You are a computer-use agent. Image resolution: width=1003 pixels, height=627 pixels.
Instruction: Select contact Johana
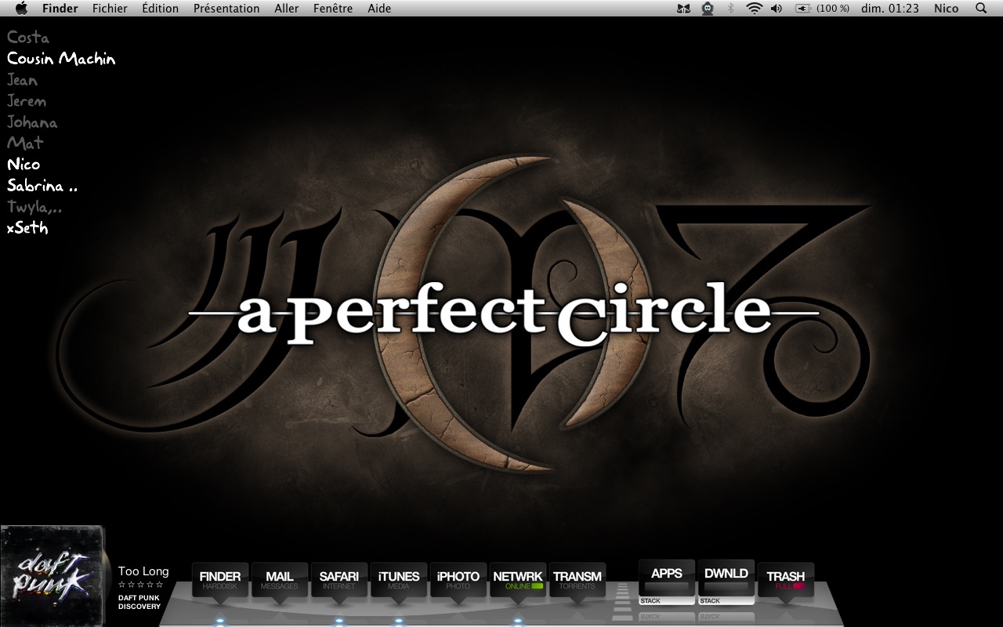32,121
